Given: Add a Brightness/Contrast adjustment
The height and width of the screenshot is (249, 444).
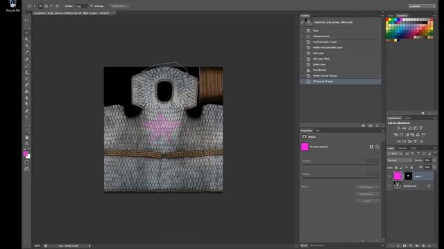Looking at the screenshot, I should (398, 128).
